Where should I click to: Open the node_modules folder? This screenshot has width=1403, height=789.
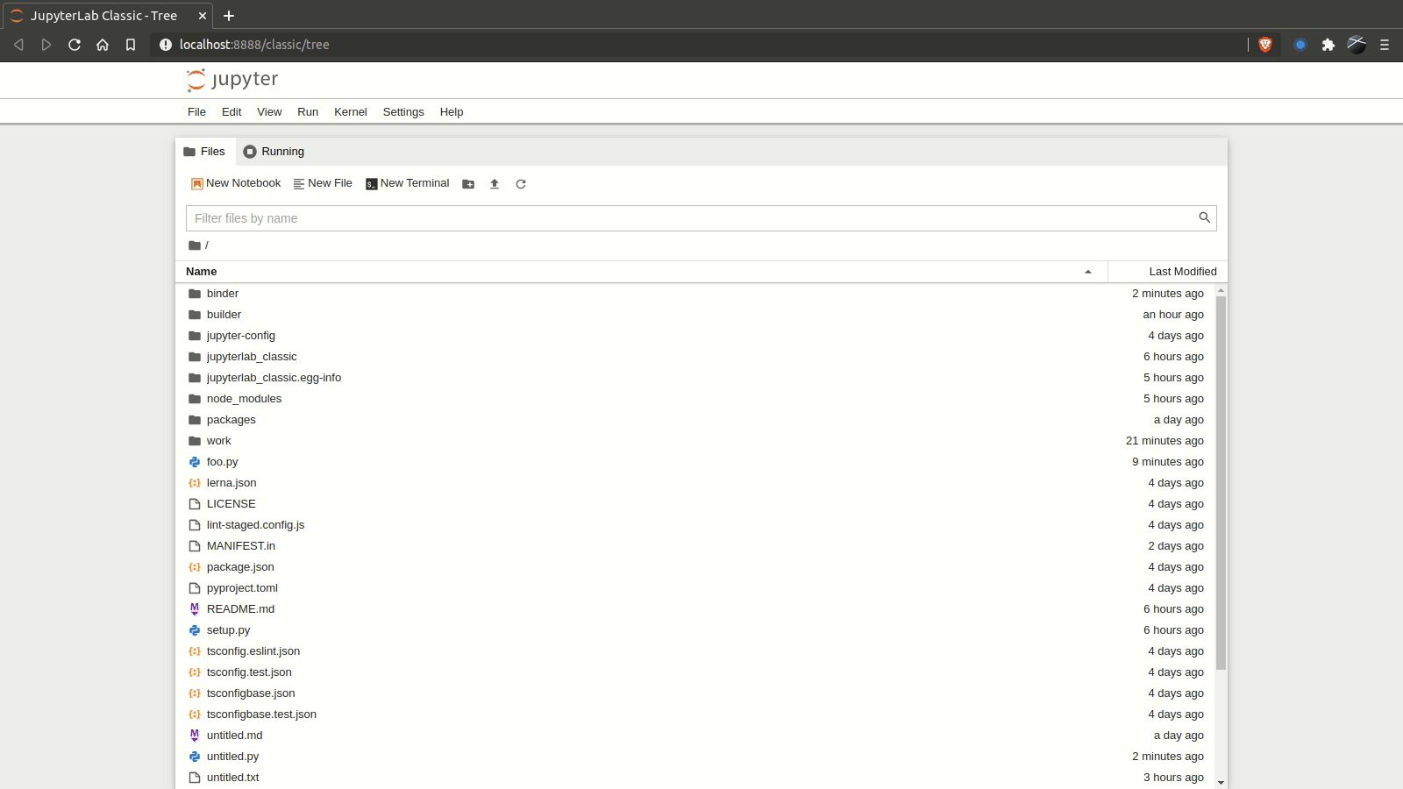click(x=244, y=398)
